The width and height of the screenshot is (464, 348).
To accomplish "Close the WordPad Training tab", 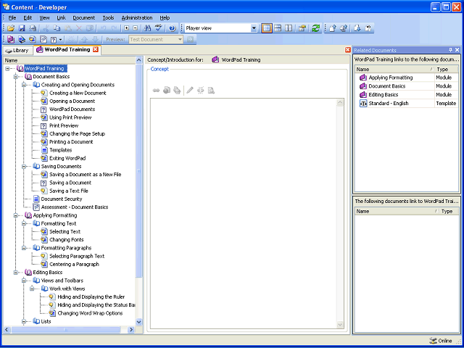I will [x=95, y=50].
